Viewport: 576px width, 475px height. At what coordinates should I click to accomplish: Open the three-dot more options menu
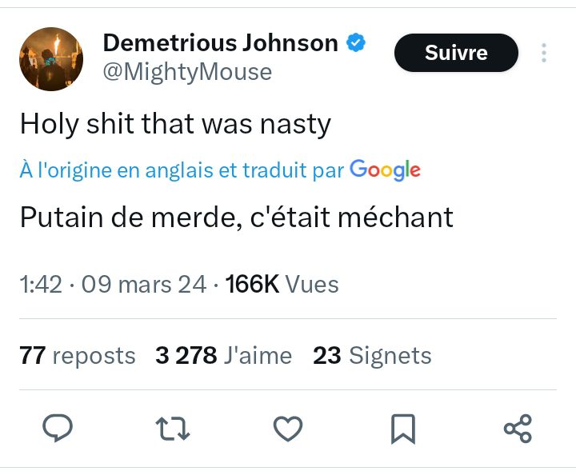click(544, 54)
